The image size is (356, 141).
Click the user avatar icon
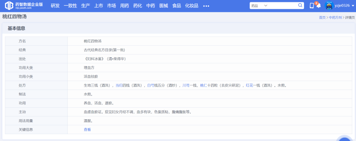point(329,6)
